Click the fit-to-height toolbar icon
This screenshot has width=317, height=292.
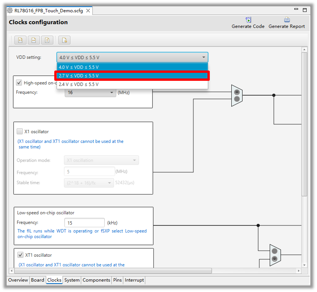coord(47,40)
